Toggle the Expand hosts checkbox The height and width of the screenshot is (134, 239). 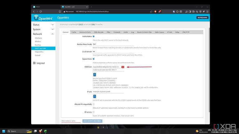[x=94, y=59]
